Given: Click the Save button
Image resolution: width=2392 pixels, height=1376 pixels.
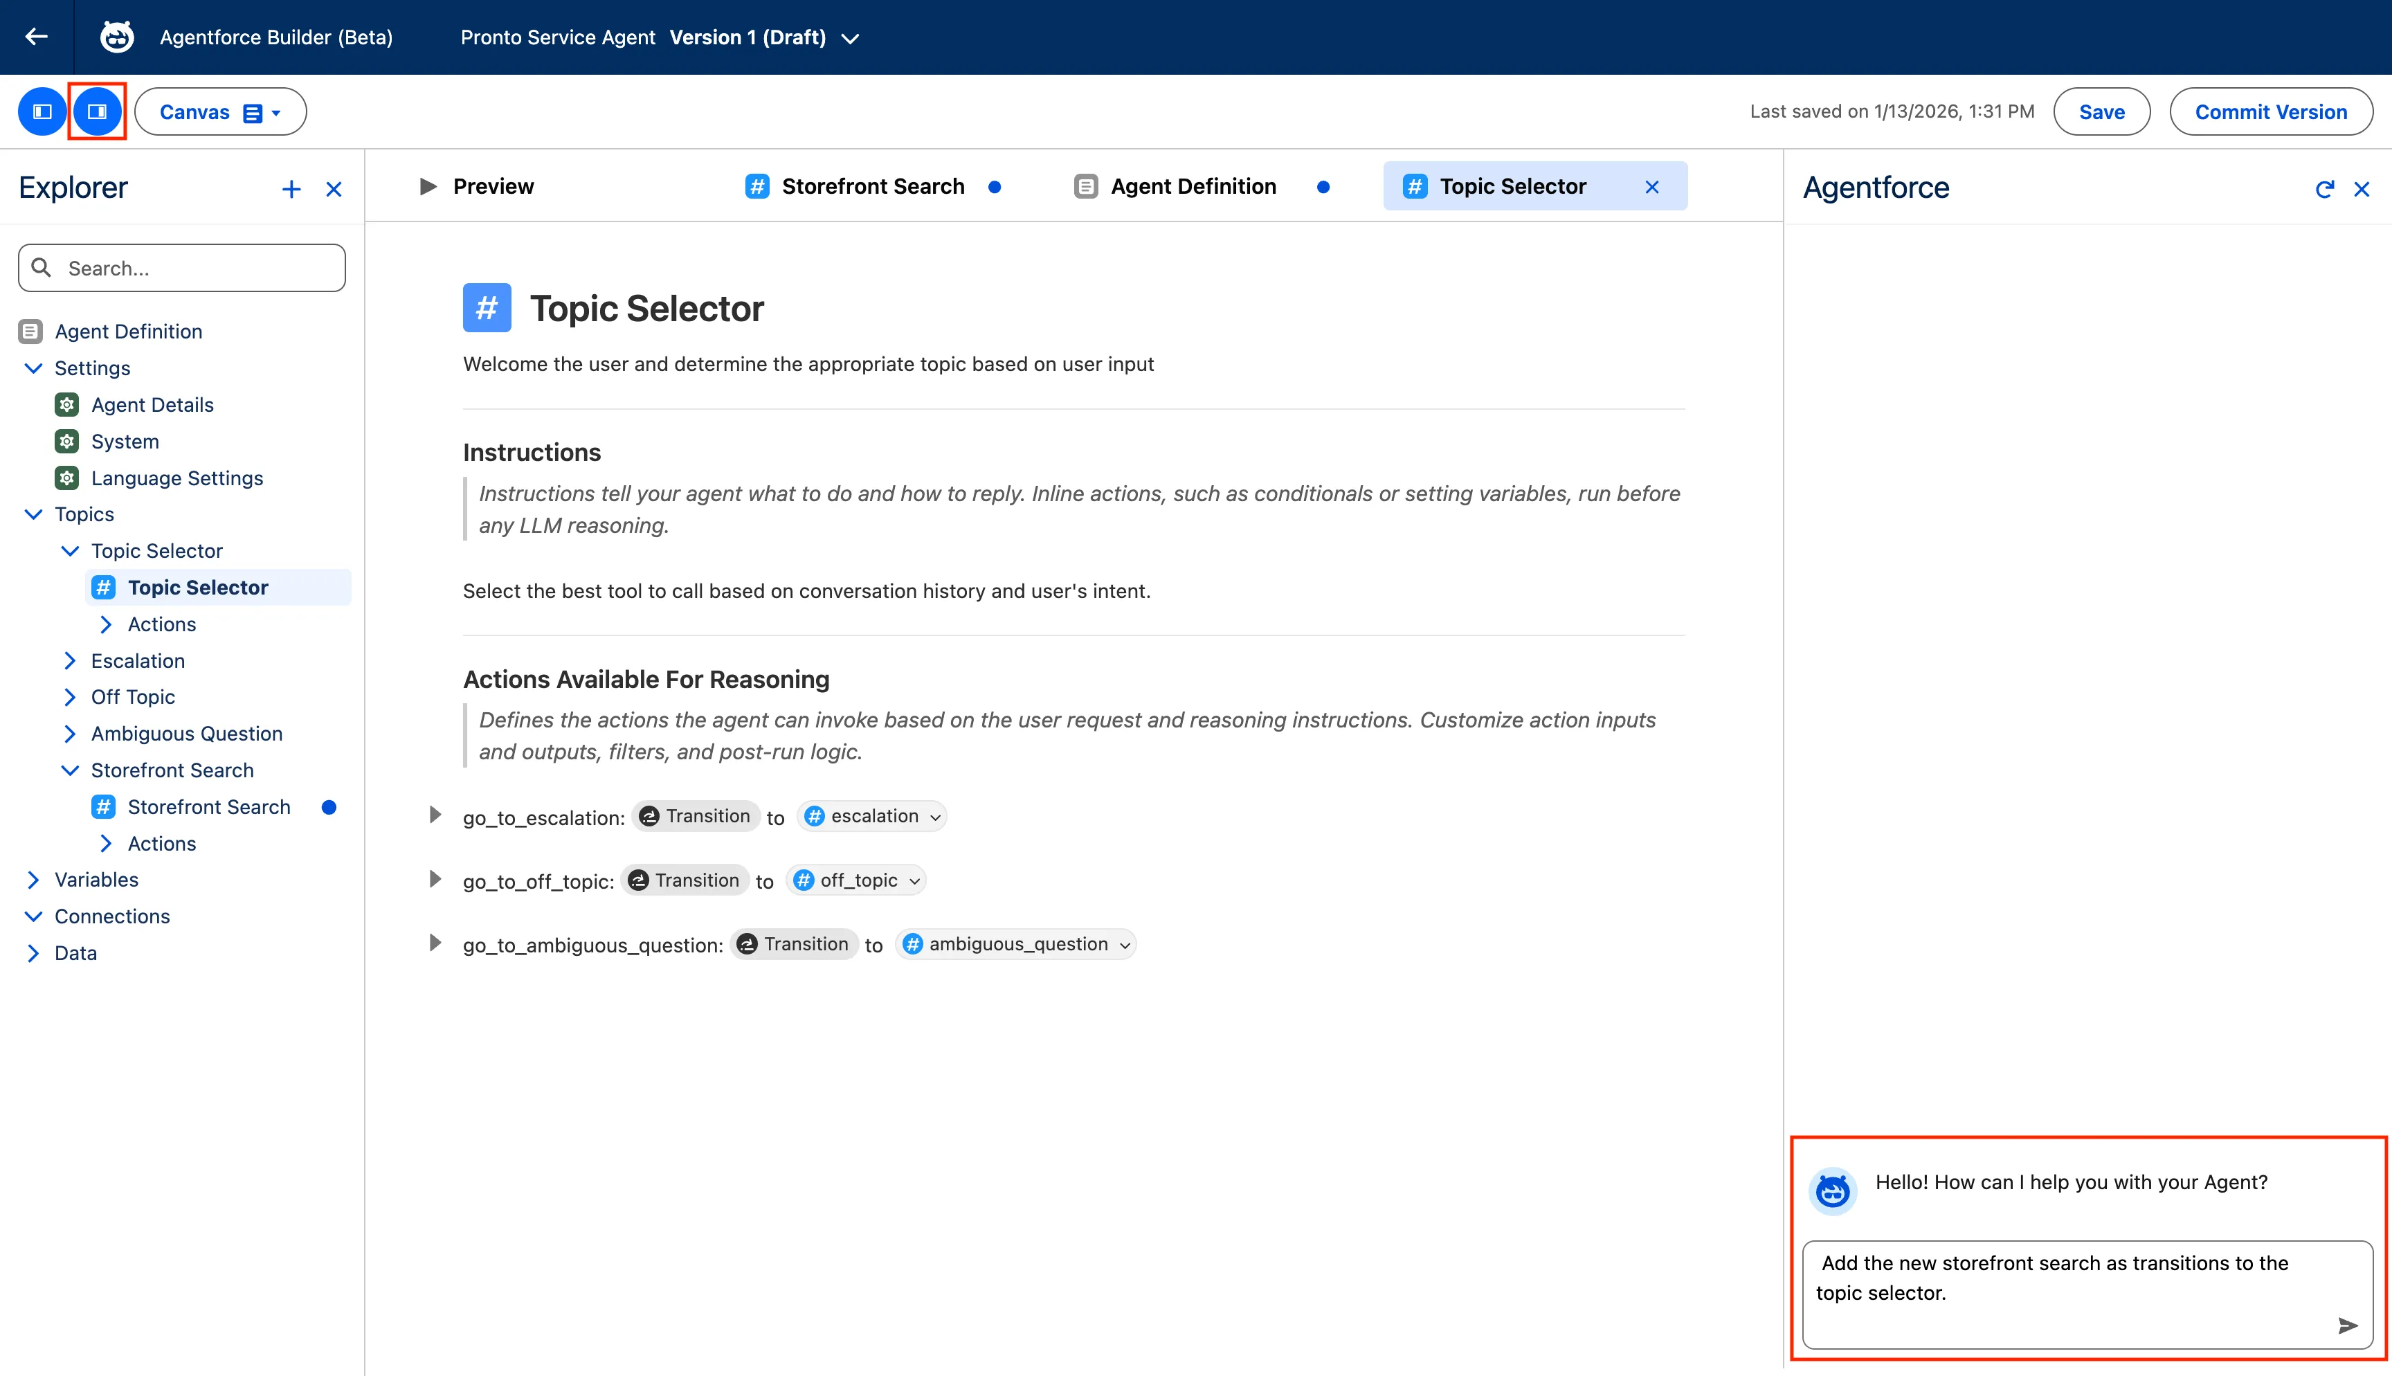Looking at the screenshot, I should pyautogui.click(x=2101, y=111).
